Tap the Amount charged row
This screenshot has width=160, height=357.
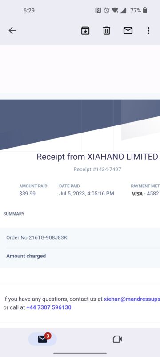80,256
